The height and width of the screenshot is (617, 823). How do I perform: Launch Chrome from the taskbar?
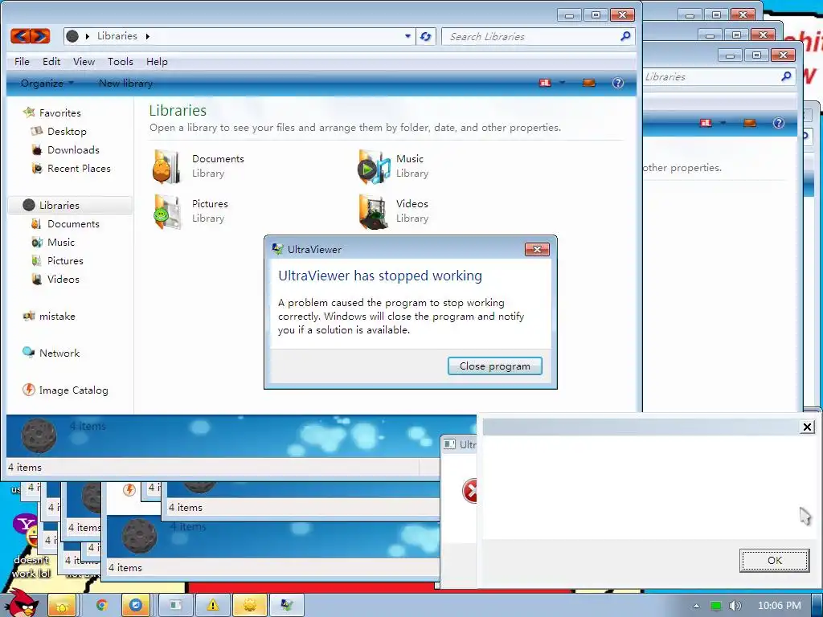(x=101, y=606)
